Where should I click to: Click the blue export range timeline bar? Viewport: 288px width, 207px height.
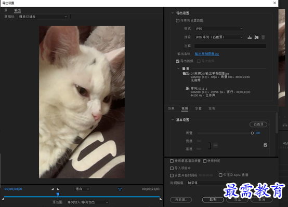click(82, 197)
